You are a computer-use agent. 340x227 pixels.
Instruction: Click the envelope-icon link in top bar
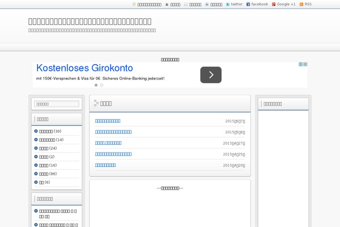point(193,5)
